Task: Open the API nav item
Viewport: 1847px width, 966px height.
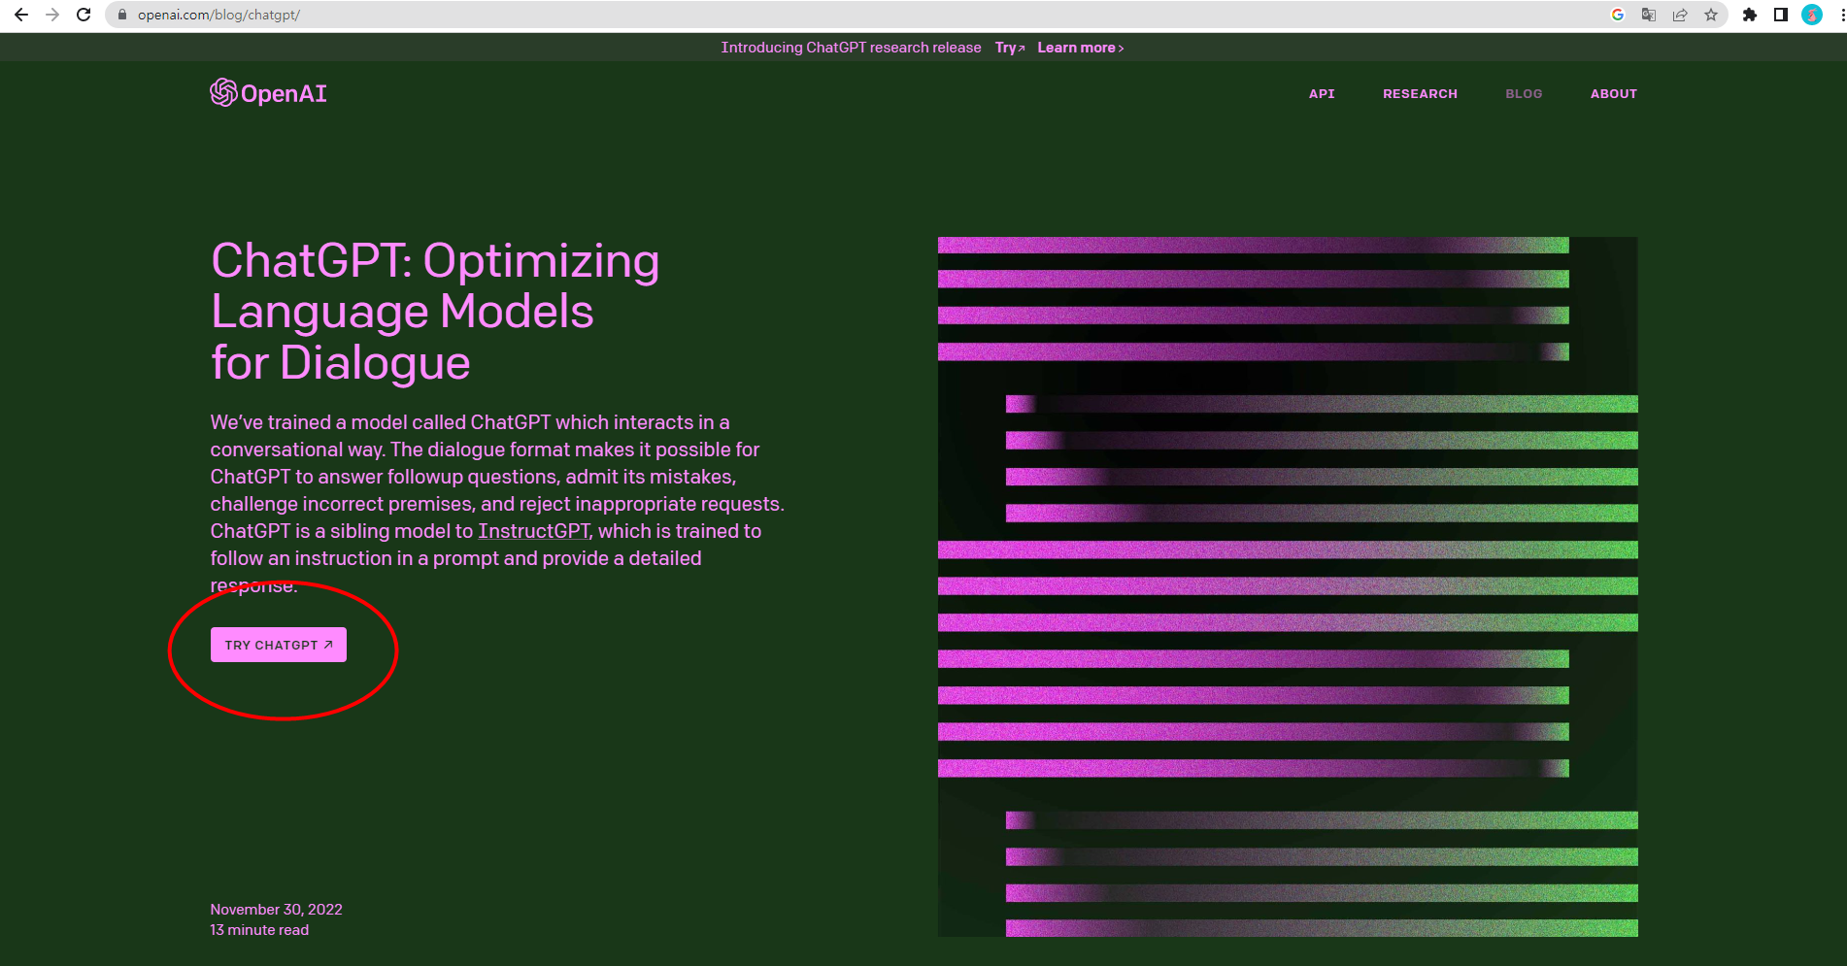Action: click(1322, 94)
